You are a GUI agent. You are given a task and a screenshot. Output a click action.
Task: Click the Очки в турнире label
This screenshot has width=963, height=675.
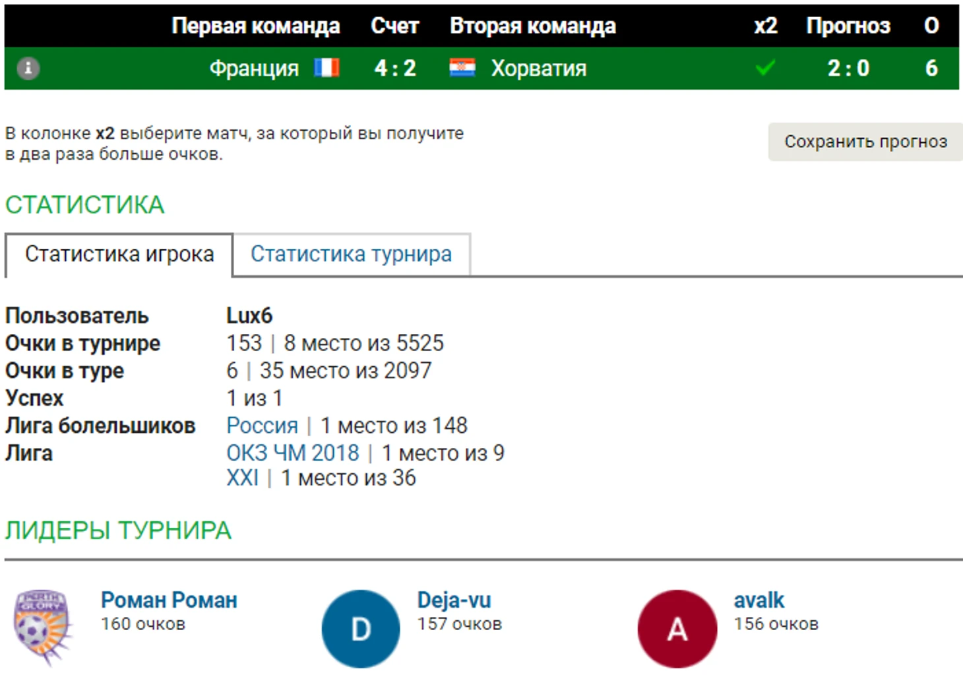tap(82, 343)
